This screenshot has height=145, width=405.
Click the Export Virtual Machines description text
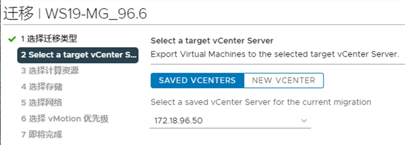tap(274, 54)
